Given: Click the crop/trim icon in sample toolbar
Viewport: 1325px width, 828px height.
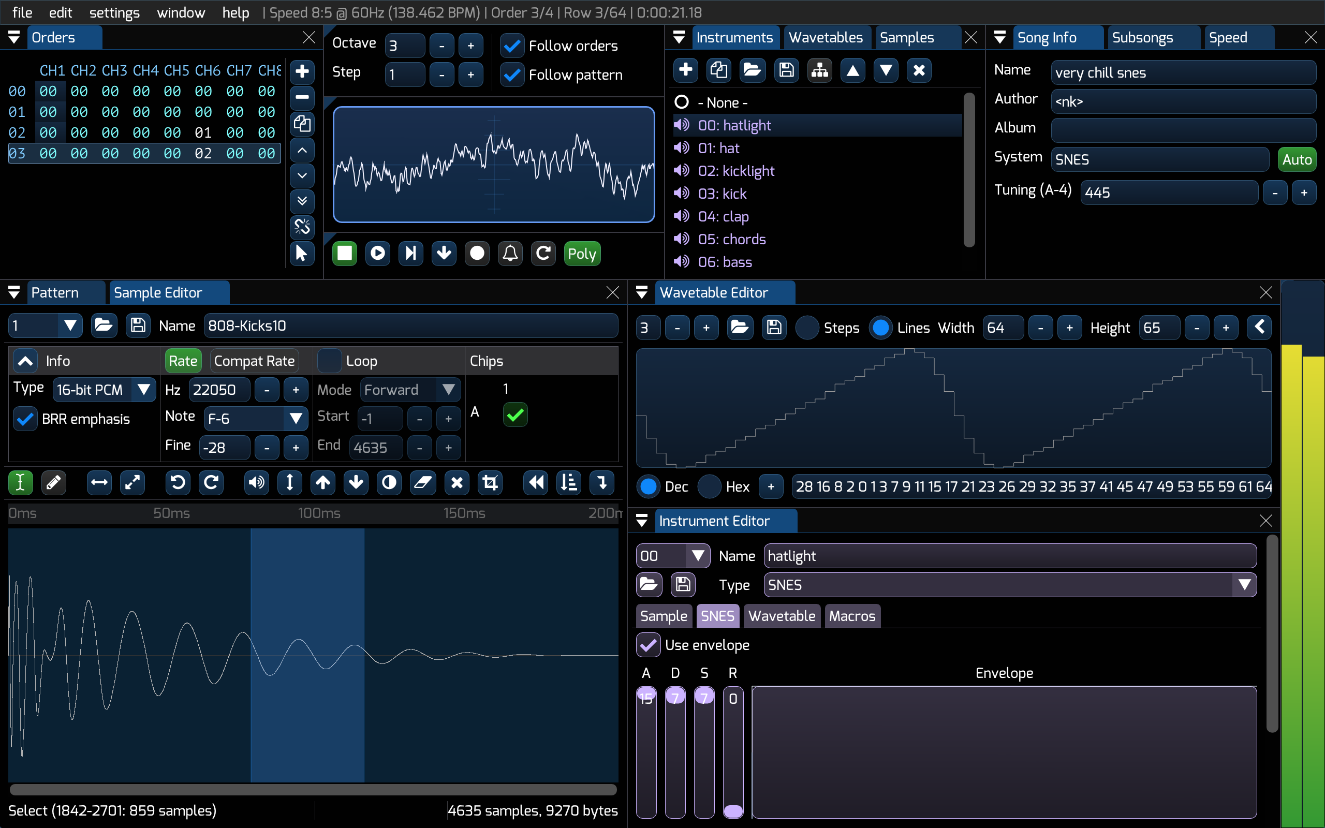Looking at the screenshot, I should coord(490,482).
